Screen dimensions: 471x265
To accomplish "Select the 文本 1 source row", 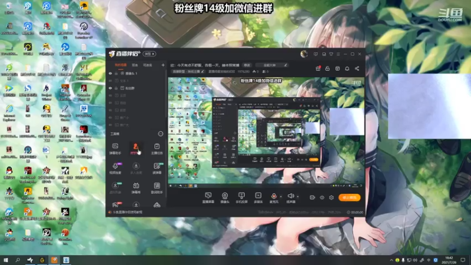I will tap(137, 81).
